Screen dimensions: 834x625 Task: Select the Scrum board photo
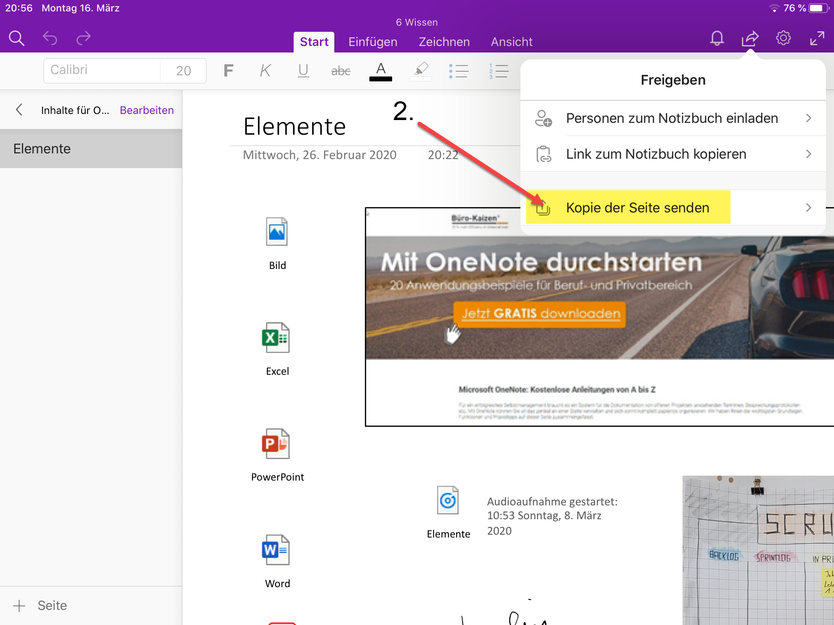point(758,550)
